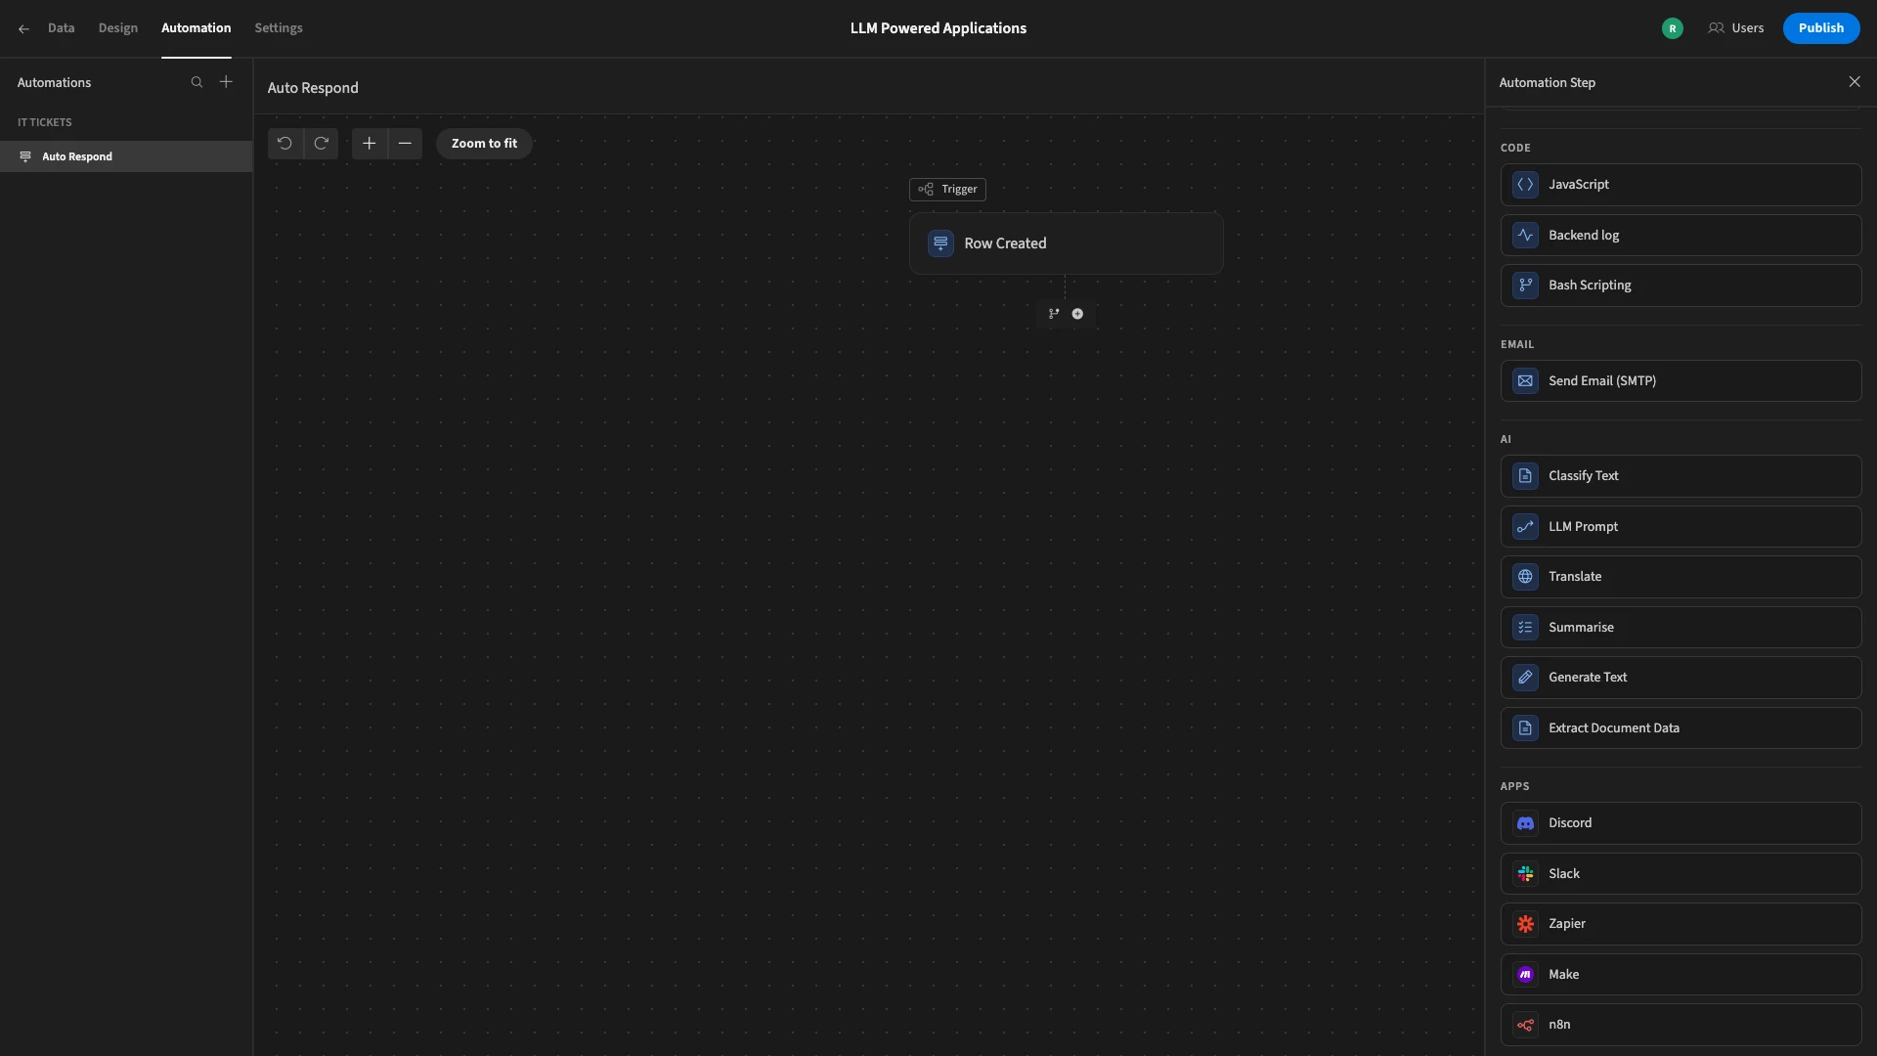The height and width of the screenshot is (1056, 1877).
Task: Click the IT TICKETS section label
Action: click(x=45, y=122)
